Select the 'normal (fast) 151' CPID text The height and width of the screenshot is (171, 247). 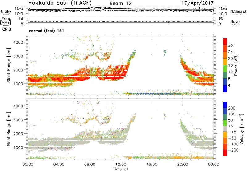pyautogui.click(x=47, y=31)
